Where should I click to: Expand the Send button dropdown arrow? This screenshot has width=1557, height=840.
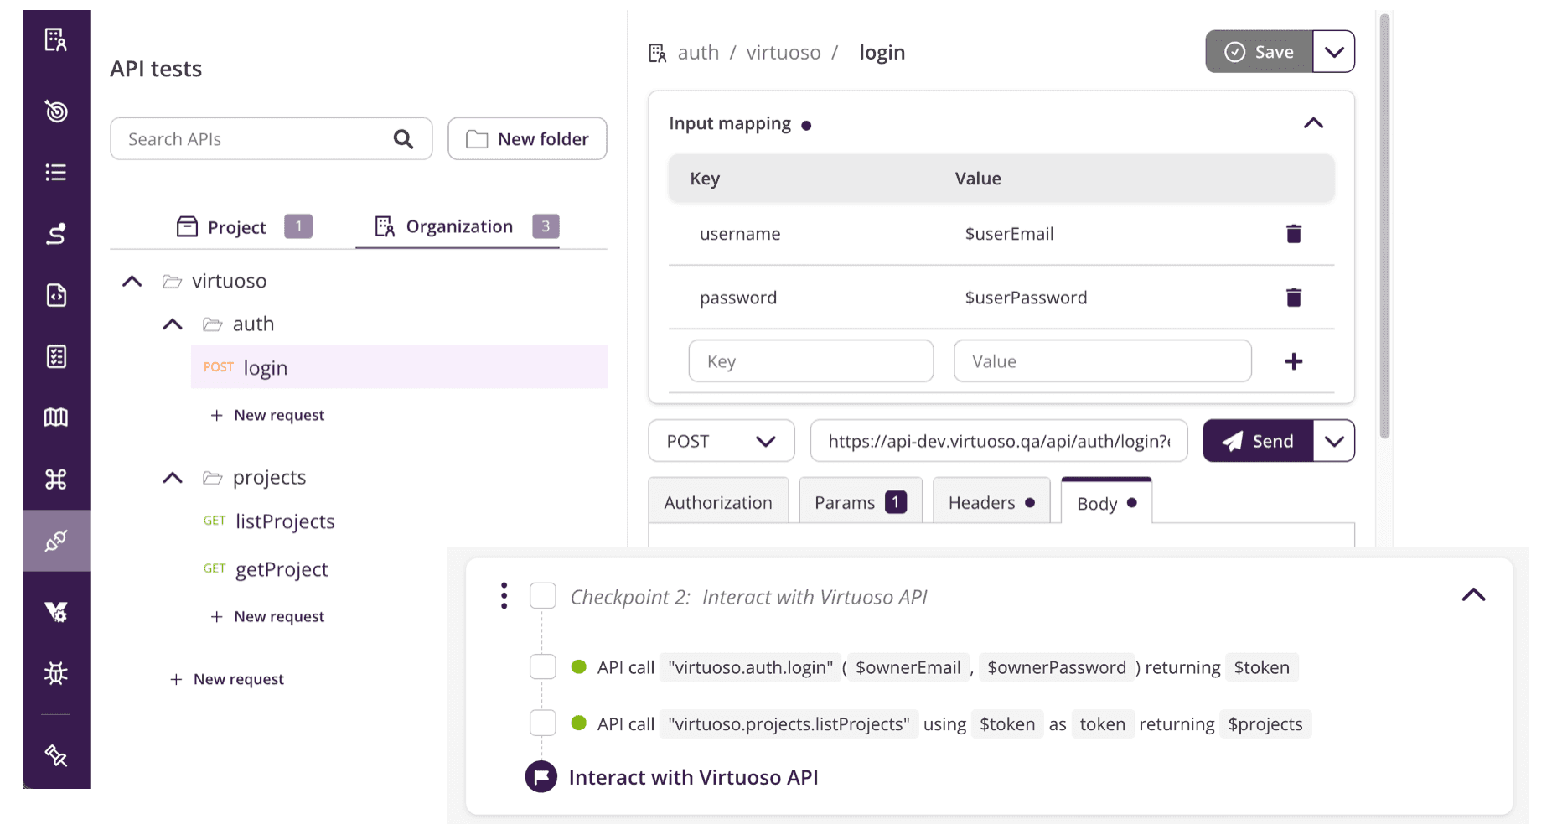coord(1333,441)
